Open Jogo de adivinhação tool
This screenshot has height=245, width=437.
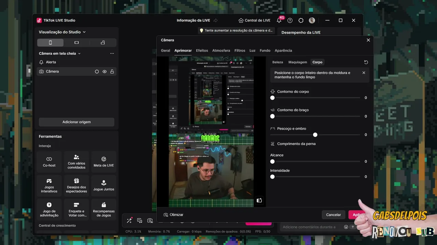49,210
